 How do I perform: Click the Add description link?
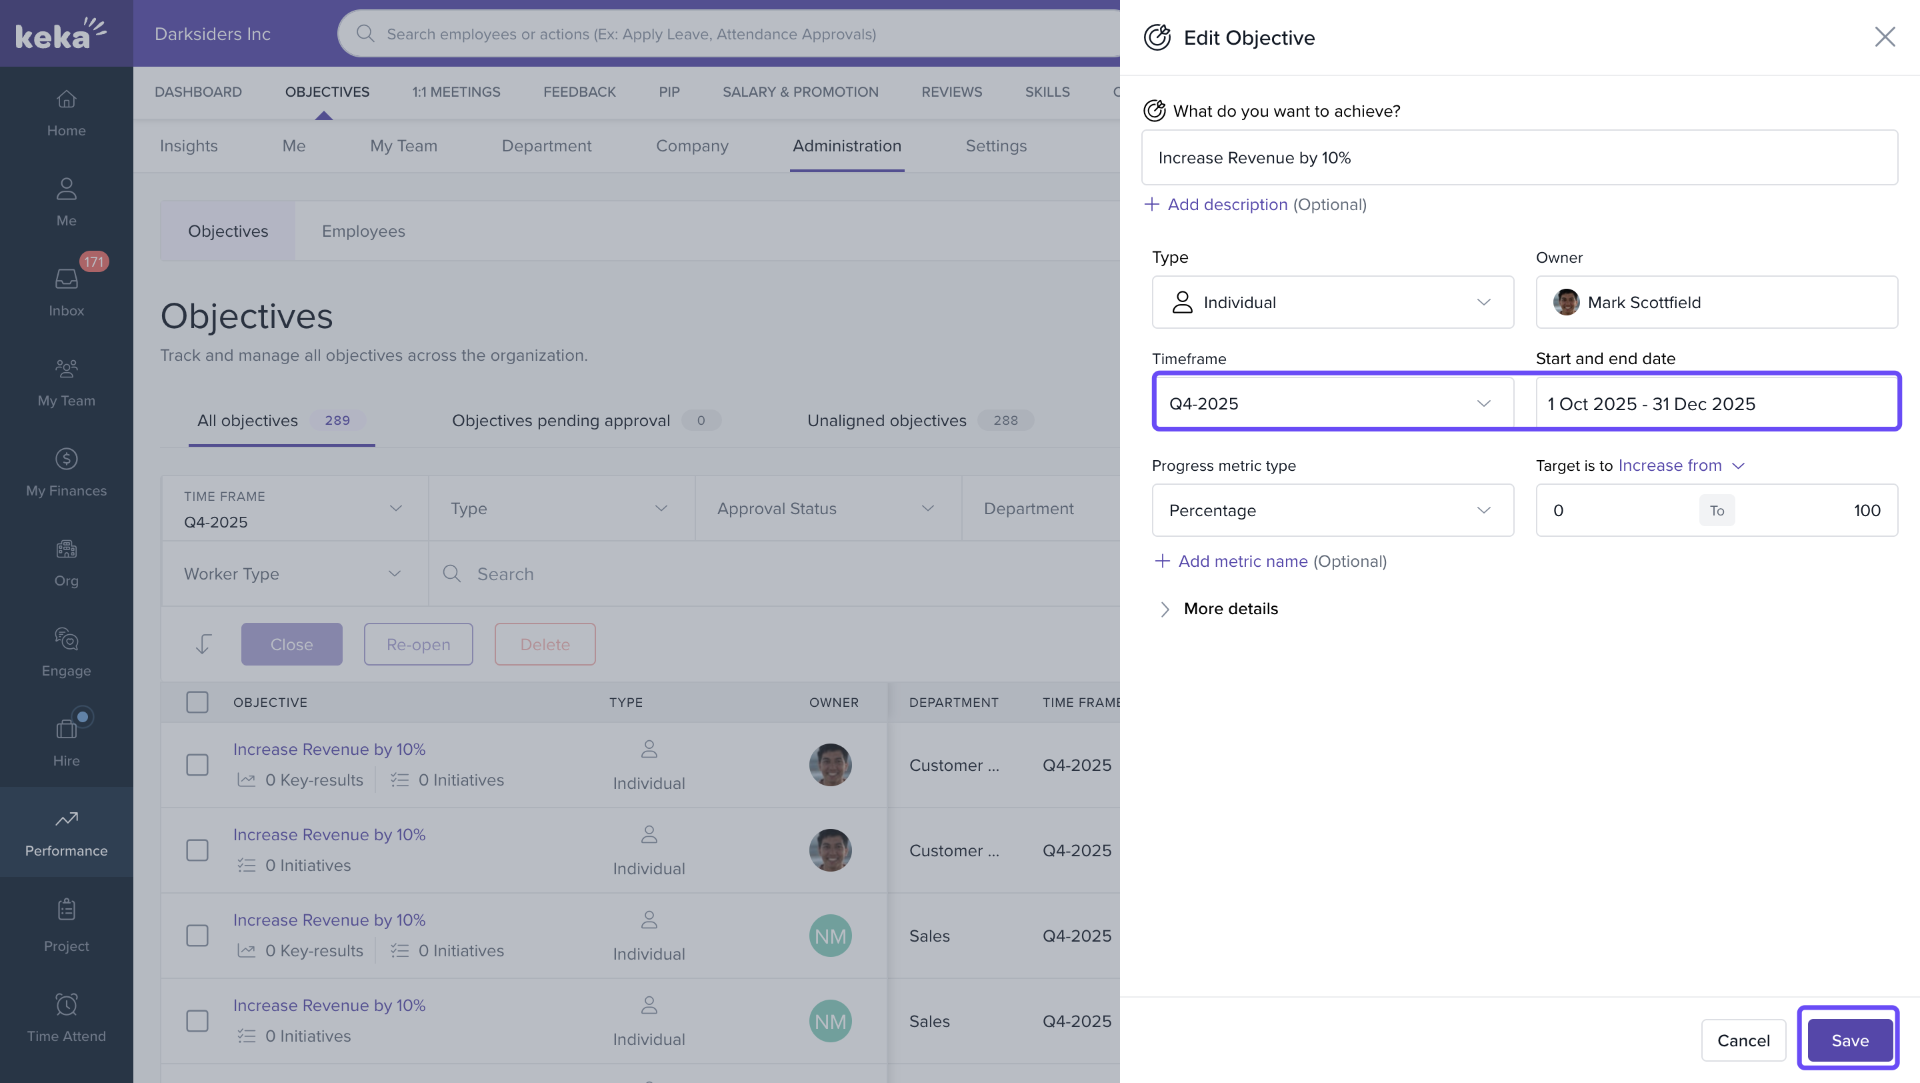(x=1227, y=204)
